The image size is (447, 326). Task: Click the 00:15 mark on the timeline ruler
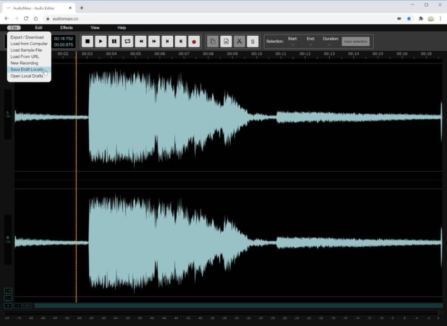pos(378,54)
